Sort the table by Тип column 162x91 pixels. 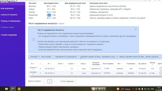(121, 64)
